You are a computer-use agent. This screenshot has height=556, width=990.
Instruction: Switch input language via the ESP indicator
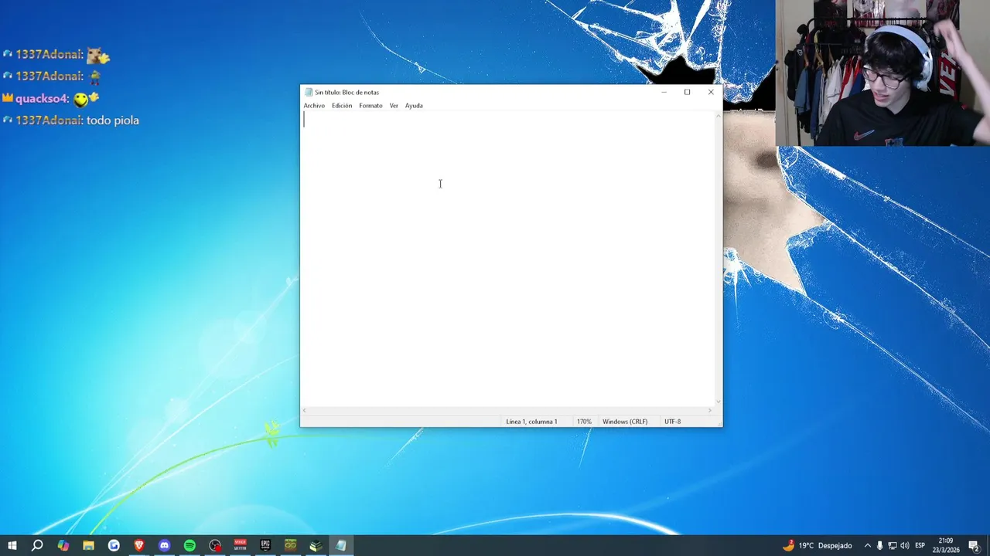pyautogui.click(x=920, y=546)
